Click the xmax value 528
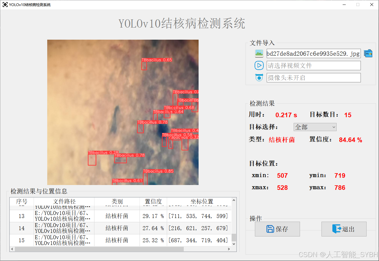The width and height of the screenshot is (379, 261). [282, 188]
